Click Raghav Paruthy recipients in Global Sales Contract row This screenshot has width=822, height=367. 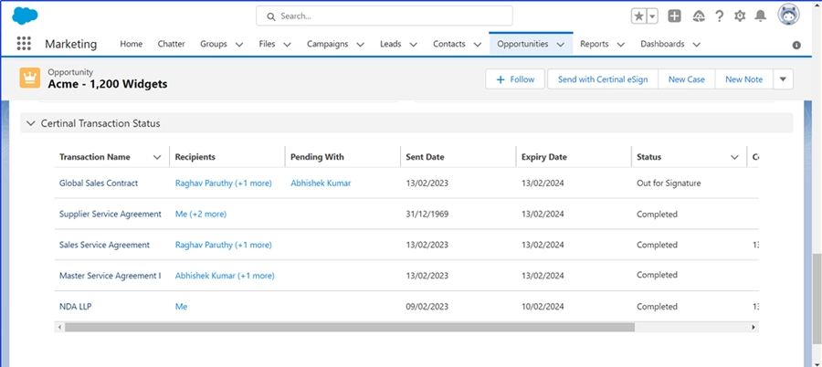click(x=224, y=183)
